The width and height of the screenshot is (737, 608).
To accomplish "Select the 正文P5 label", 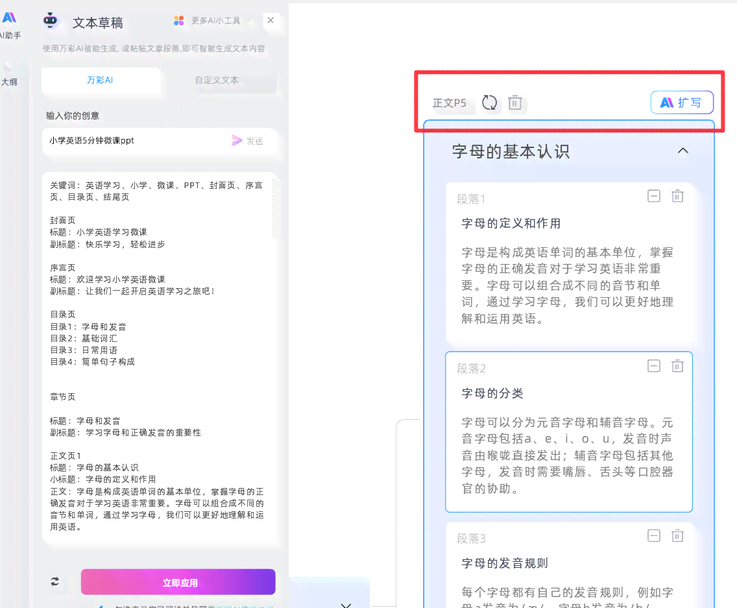I will (450, 103).
